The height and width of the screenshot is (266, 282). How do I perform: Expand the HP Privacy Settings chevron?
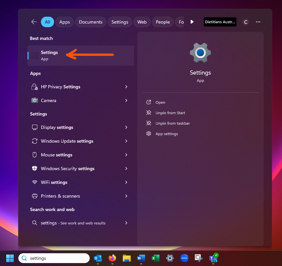[126, 87]
